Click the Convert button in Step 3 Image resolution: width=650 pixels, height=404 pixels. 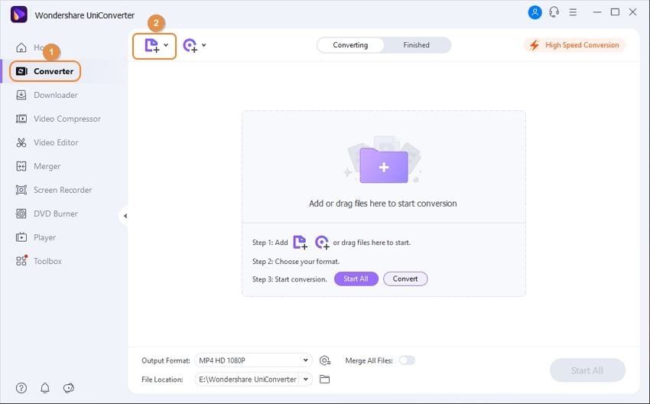(405, 279)
